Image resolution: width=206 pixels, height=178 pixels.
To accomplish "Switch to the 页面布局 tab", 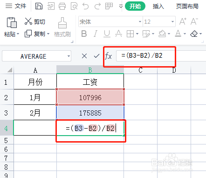I will 187,7.
